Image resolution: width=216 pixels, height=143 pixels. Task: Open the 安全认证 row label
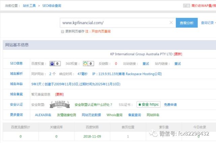[x=16, y=104]
